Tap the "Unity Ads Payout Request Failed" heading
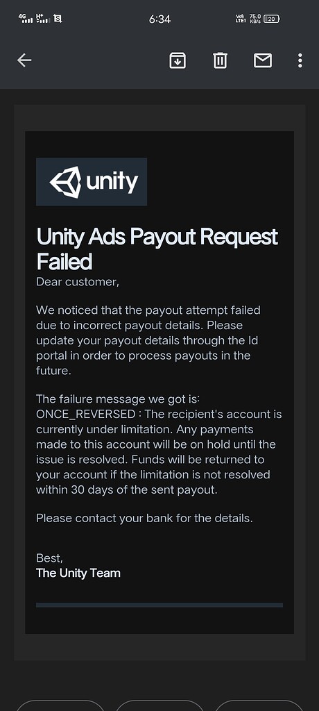 tap(157, 249)
